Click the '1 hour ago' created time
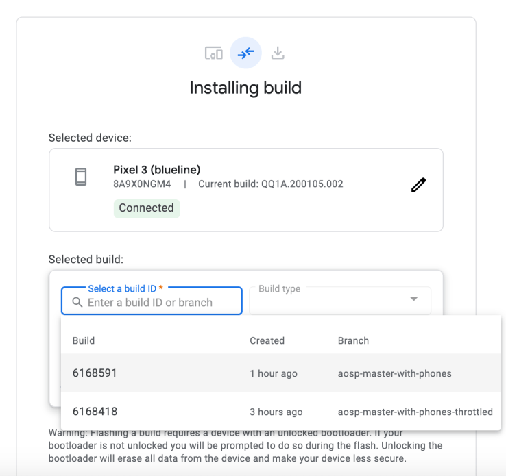The width and height of the screenshot is (506, 476). [274, 374]
